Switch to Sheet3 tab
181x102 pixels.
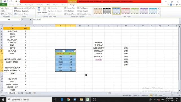click(28, 93)
